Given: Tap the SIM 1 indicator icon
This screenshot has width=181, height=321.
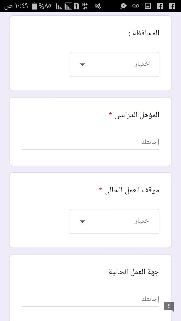Looking at the screenshot, I should coord(76,6).
